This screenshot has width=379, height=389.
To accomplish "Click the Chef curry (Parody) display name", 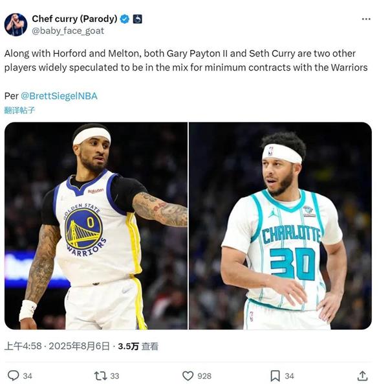I will (74, 19).
